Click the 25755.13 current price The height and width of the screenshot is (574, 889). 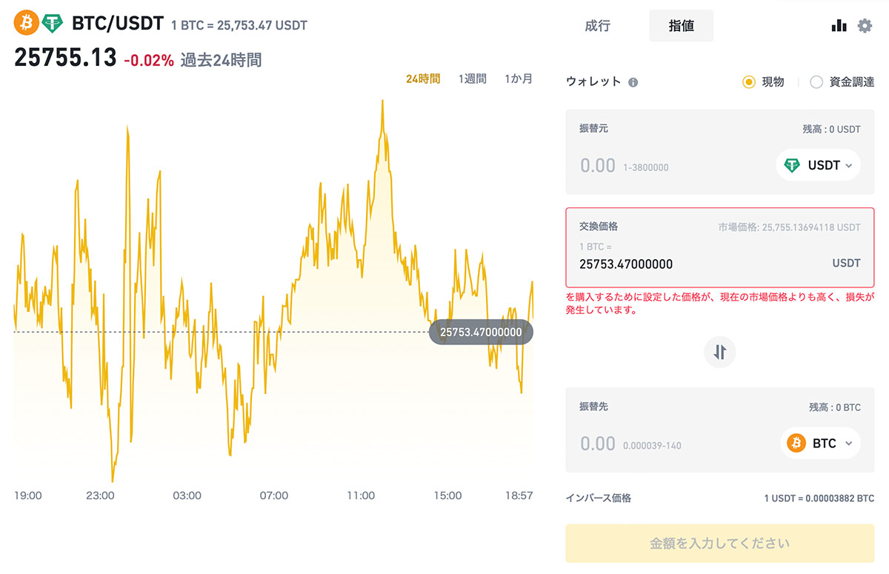click(65, 59)
